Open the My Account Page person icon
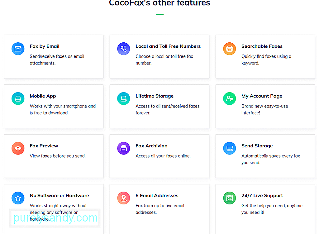Image resolution: width=319 pixels, height=234 pixels. [230, 99]
